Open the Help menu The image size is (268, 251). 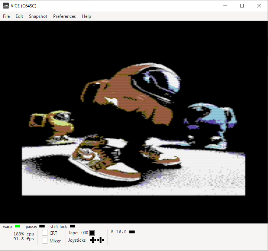pyautogui.click(x=86, y=16)
